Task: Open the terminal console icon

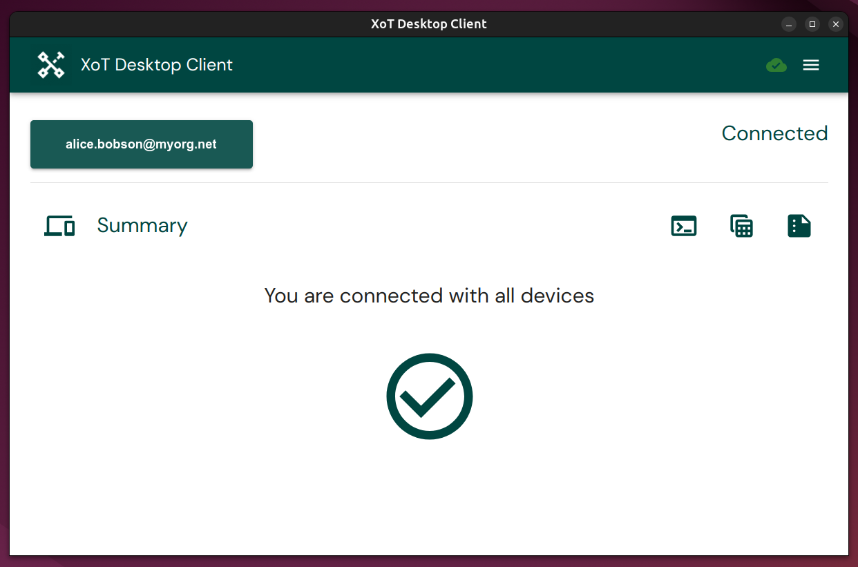Action: (684, 226)
